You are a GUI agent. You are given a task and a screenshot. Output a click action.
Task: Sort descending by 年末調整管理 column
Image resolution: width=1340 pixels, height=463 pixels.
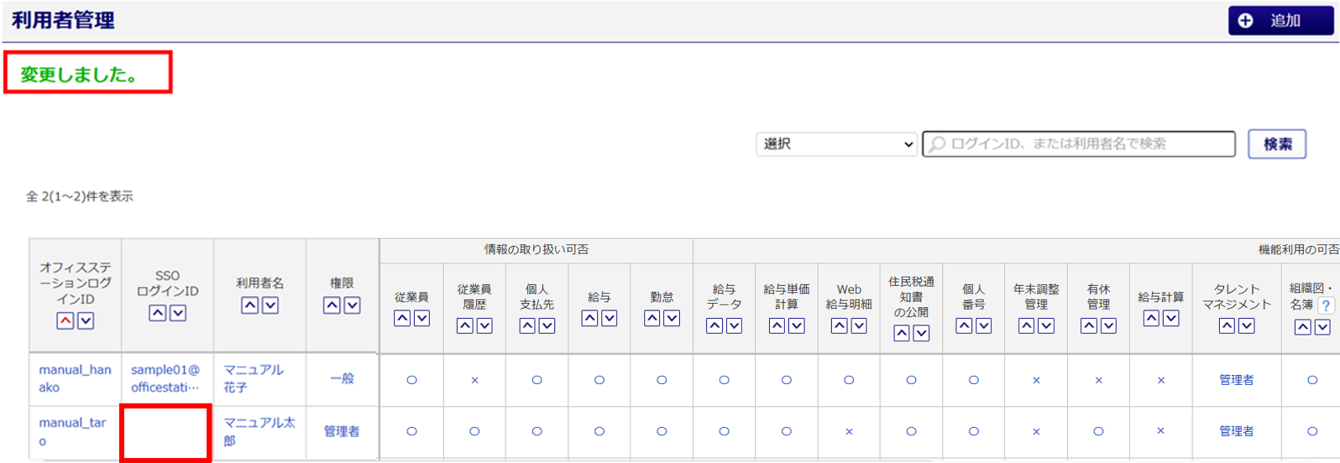click(1046, 326)
